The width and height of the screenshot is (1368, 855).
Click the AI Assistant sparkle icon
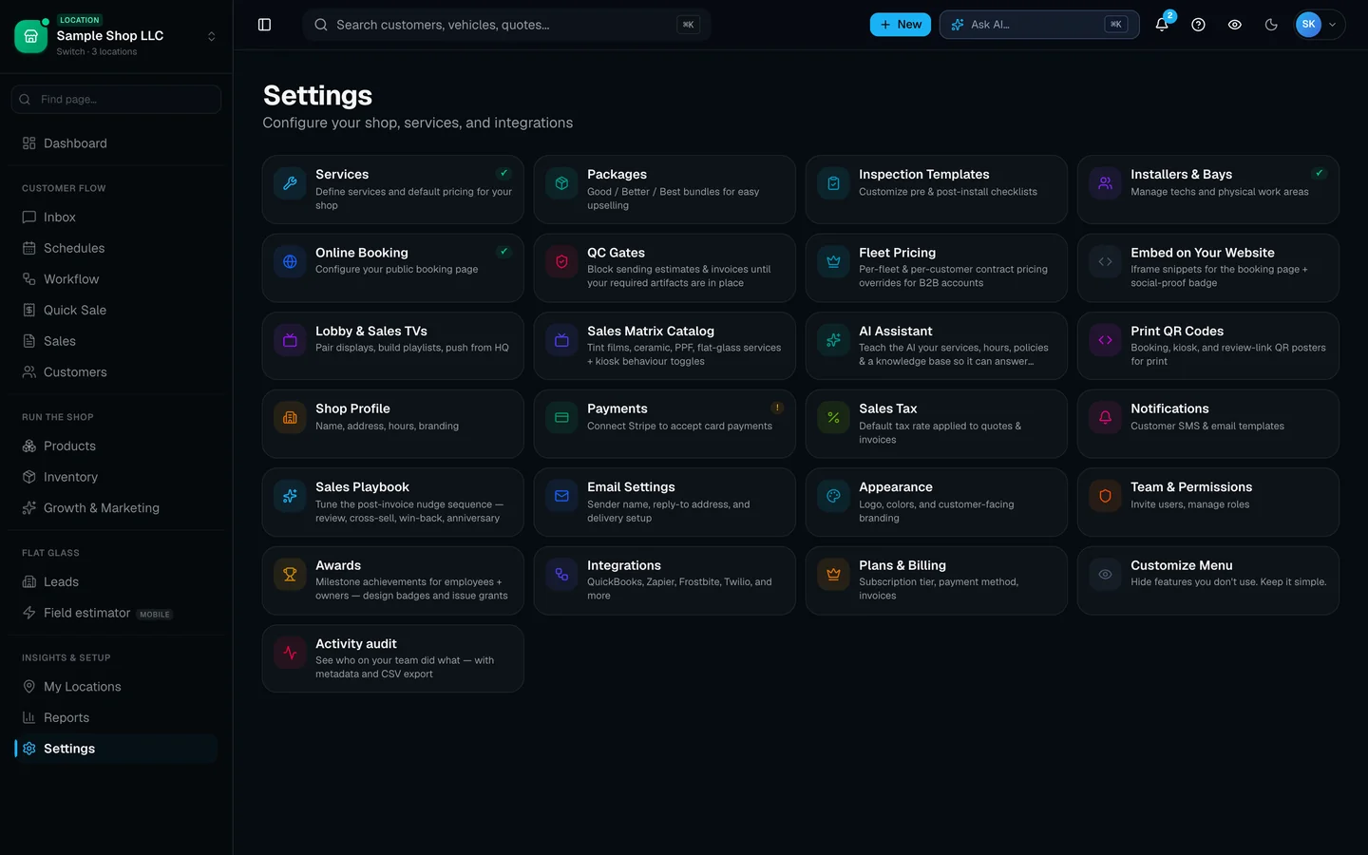pyautogui.click(x=833, y=340)
